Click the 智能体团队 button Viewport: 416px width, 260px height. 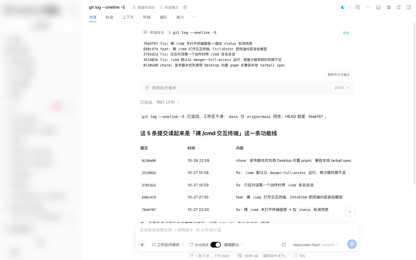click(x=144, y=7)
